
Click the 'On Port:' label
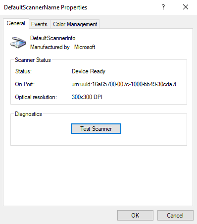25,84
